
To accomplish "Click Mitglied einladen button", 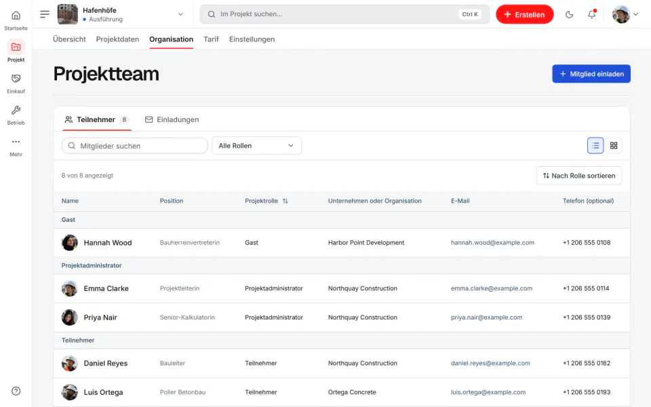I will pyautogui.click(x=591, y=74).
